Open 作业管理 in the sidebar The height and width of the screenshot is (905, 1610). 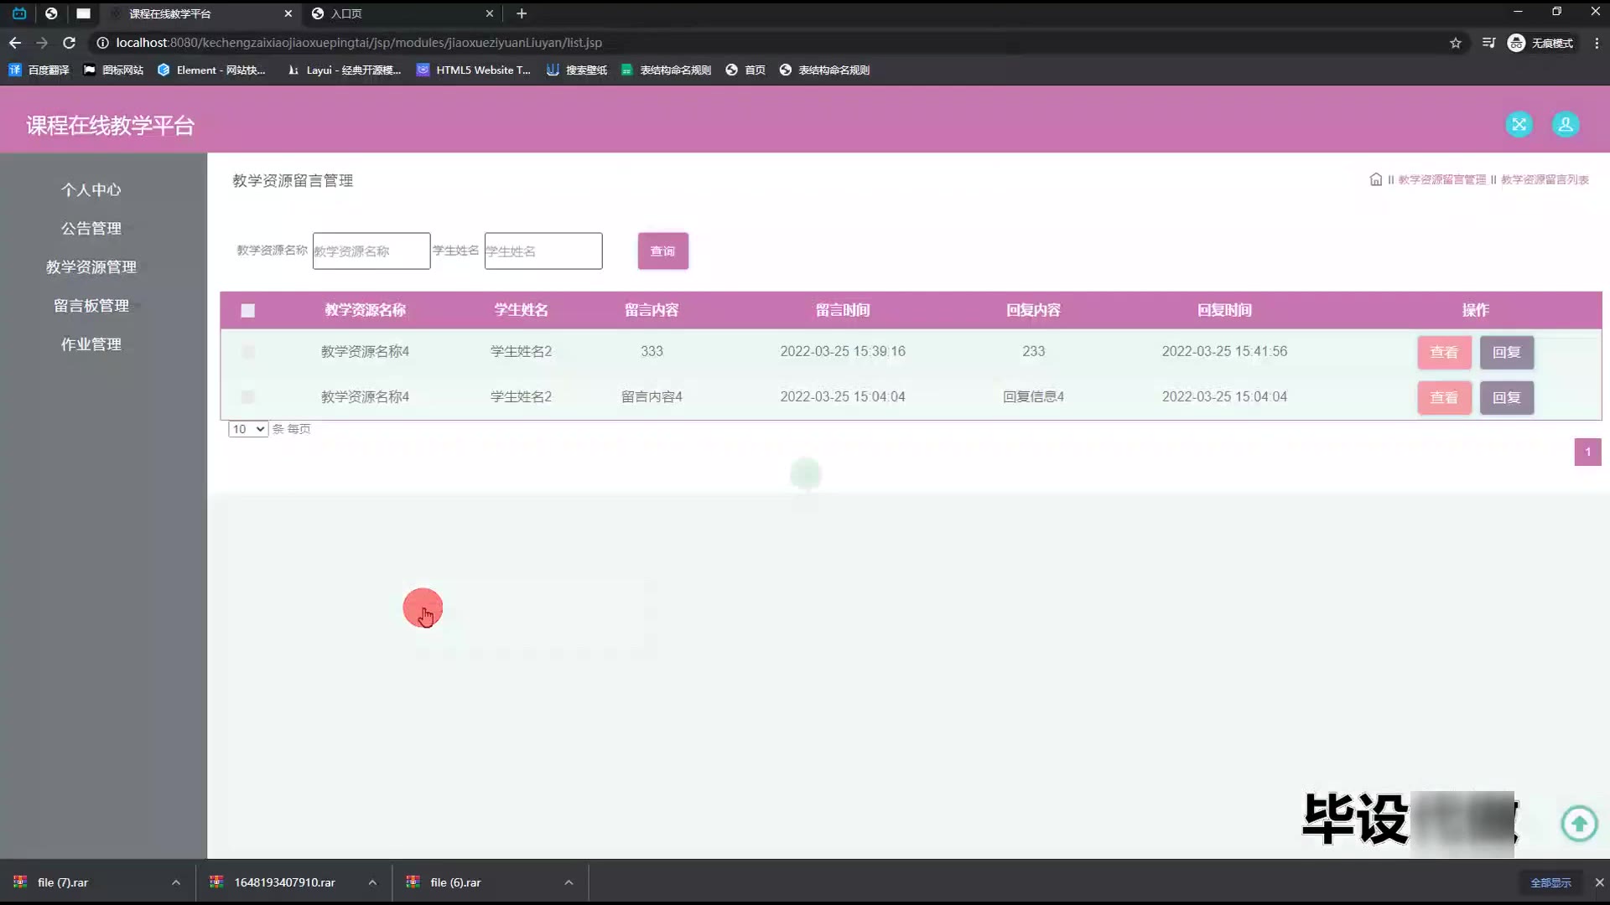(x=91, y=344)
